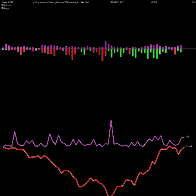Click the 61.45 price value label
This screenshot has width=196, height=196.
189,146
